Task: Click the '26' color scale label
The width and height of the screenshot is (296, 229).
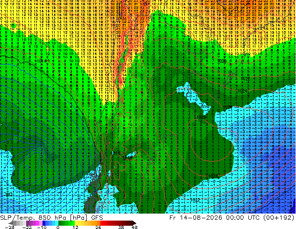Action: point(98,227)
